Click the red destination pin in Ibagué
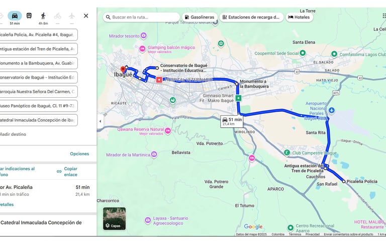 [123, 70]
